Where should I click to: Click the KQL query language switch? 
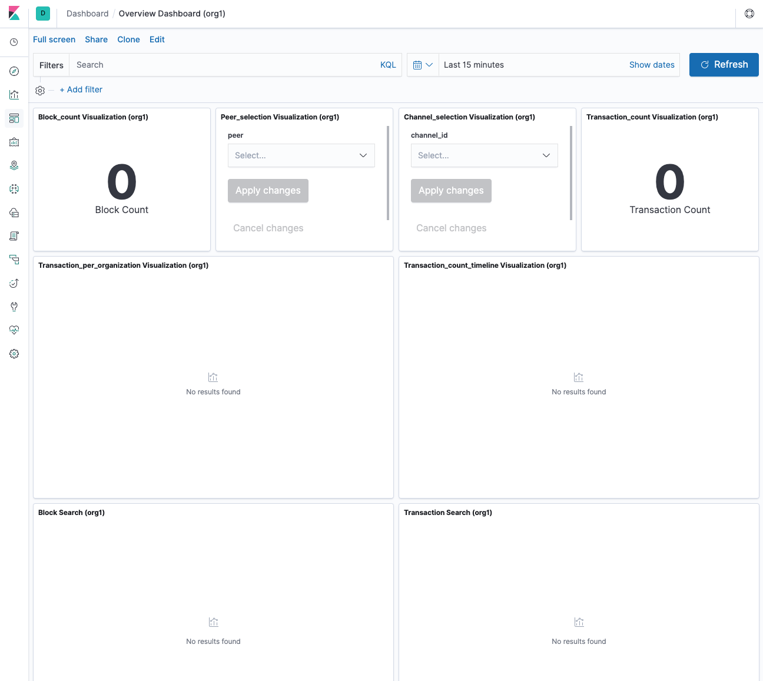[388, 65]
